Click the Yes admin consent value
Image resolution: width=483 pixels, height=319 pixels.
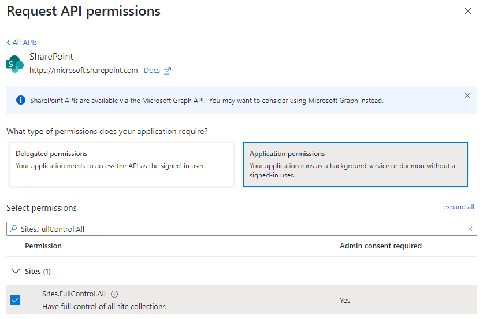tap(345, 300)
